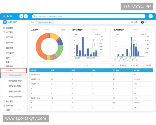This screenshot has width=156, height=125.
Task: Open the mail envelope icon in header
Action: 136,22
